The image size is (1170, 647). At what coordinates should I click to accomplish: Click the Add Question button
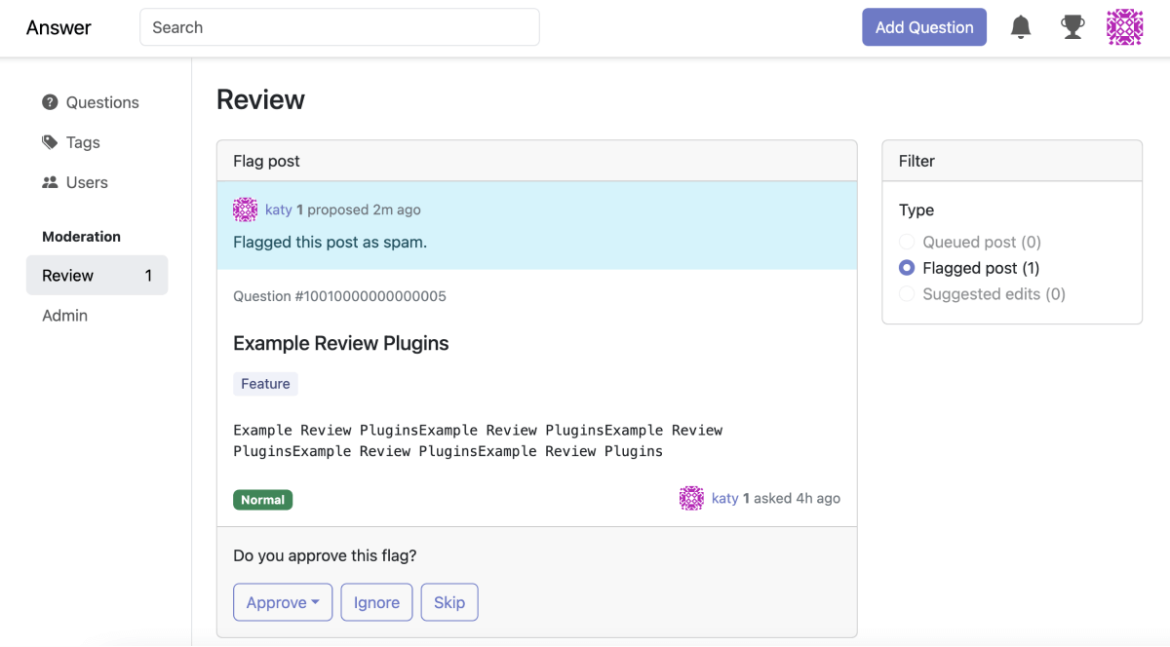pyautogui.click(x=923, y=27)
